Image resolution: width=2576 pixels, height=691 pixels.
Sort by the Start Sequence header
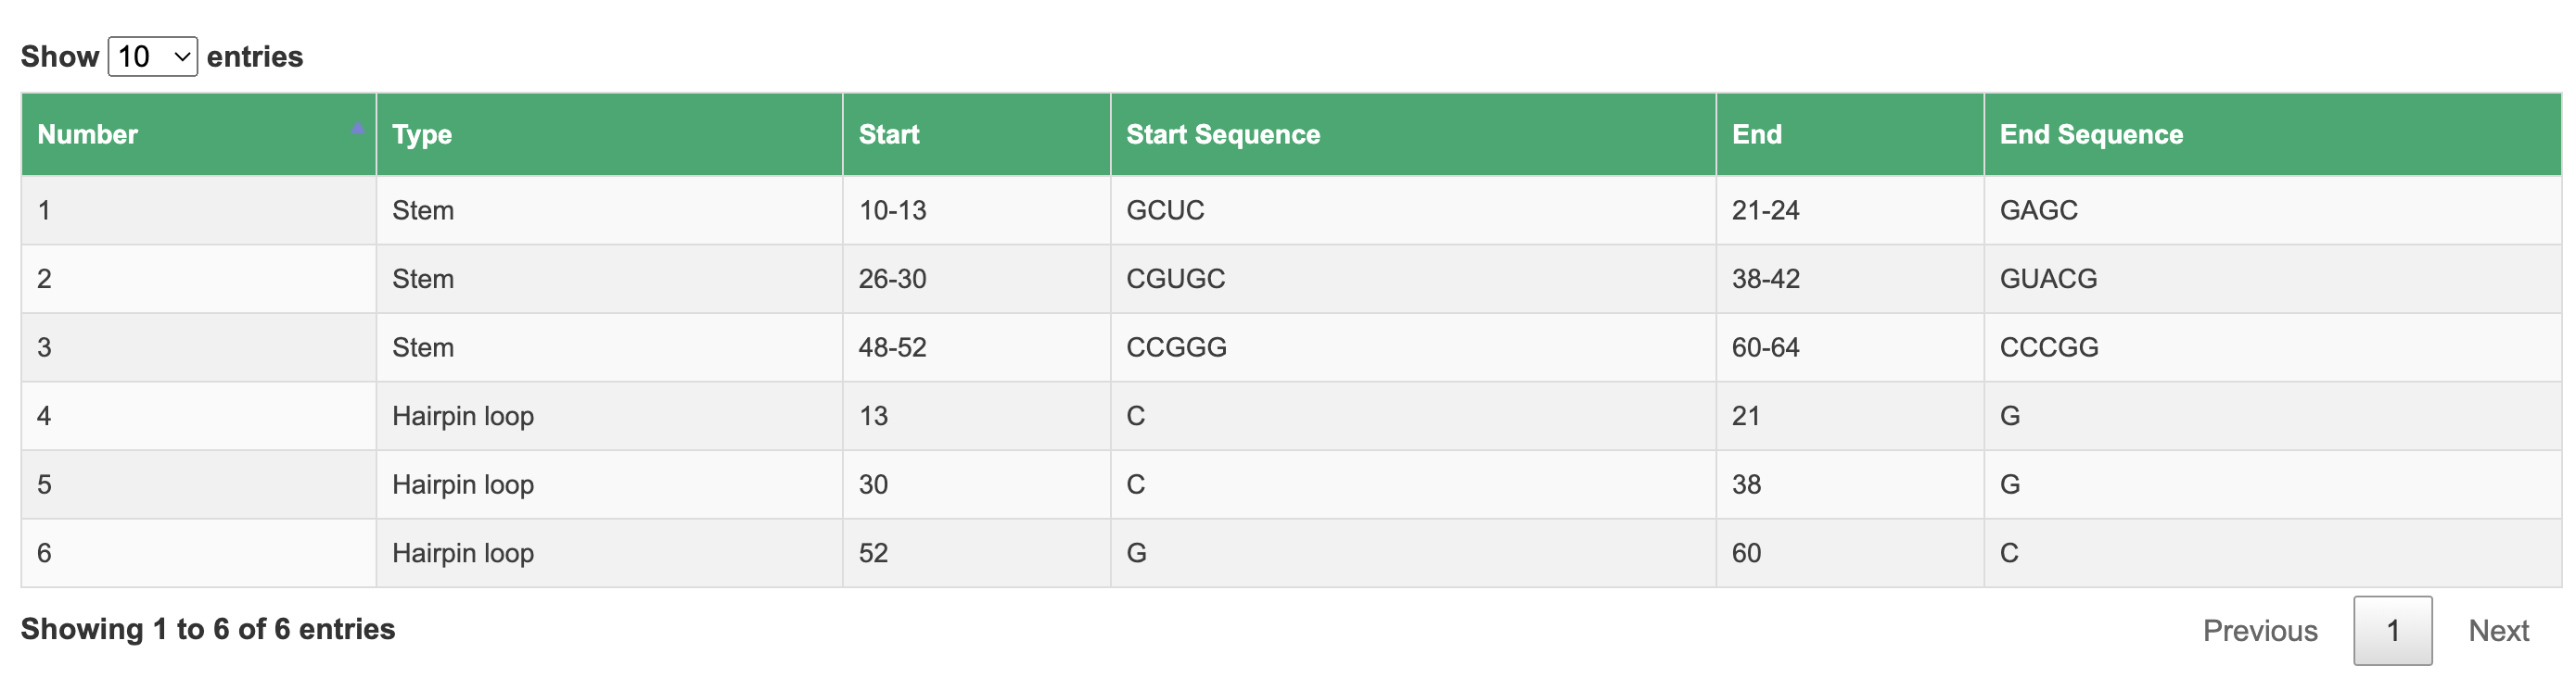[1413, 135]
